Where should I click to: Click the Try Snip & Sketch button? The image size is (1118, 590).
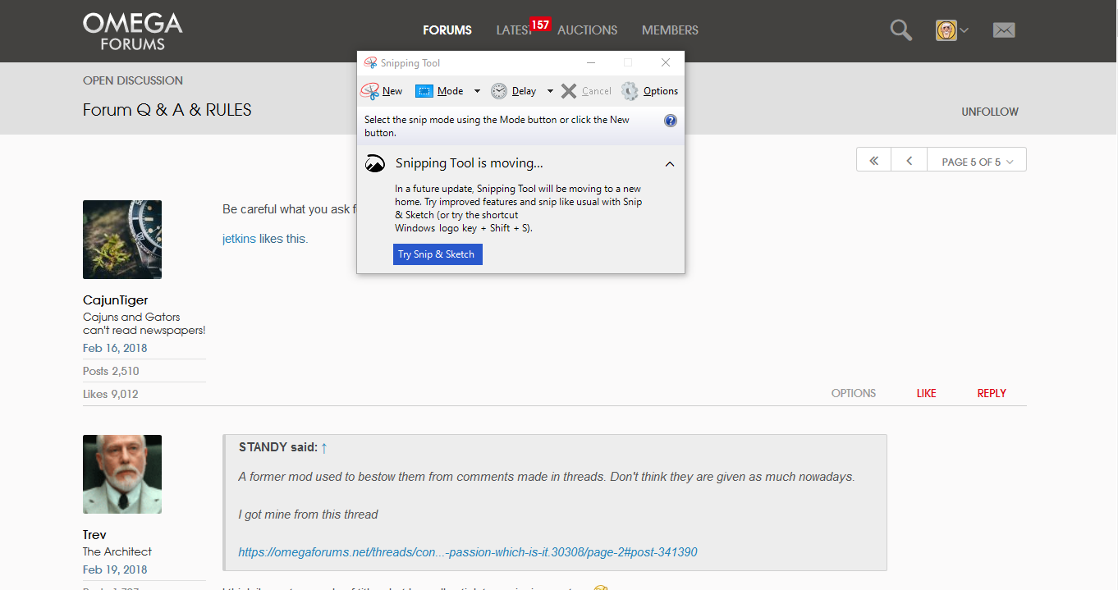438,254
